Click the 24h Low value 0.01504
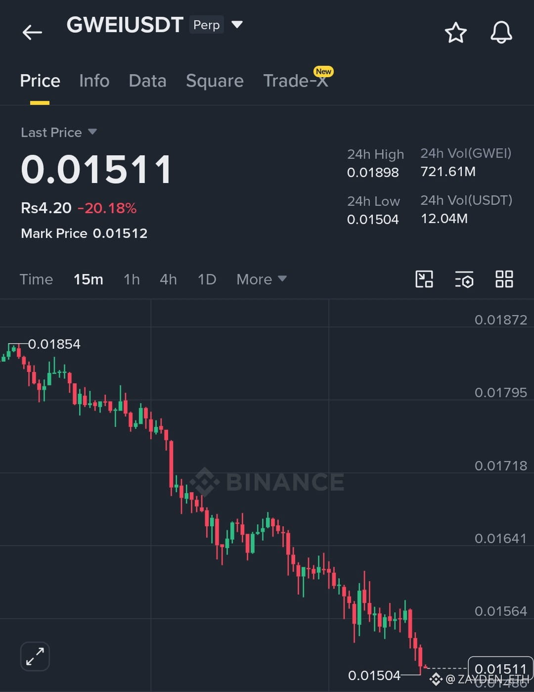534x692 pixels. [373, 220]
